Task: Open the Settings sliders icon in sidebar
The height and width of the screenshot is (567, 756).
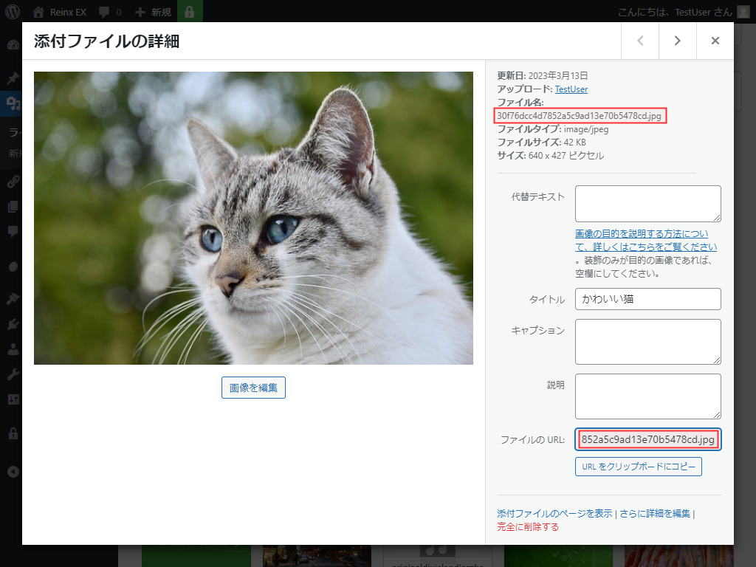Action: pyautogui.click(x=13, y=399)
